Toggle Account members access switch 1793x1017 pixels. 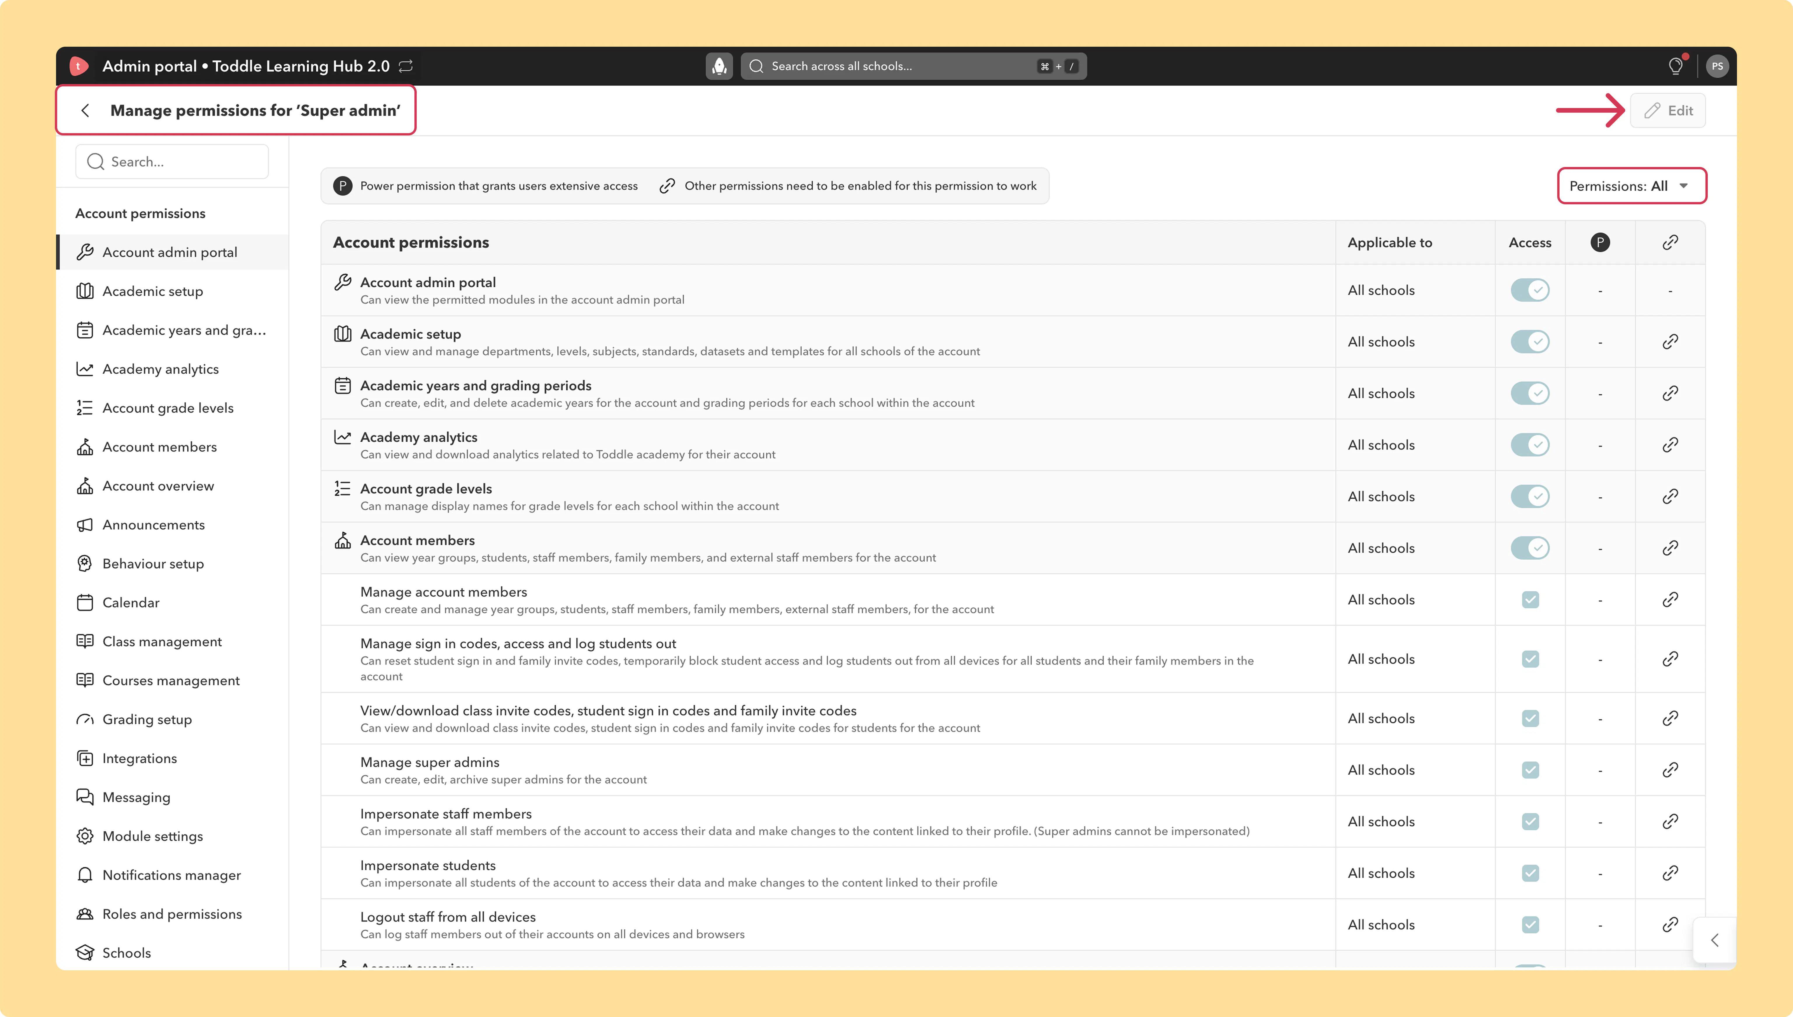click(x=1530, y=548)
